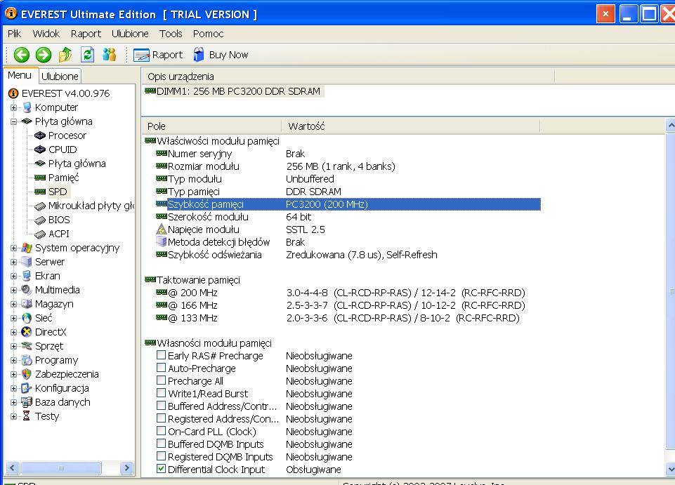
Task: Click the Serwer icon
Action: pyautogui.click(x=27, y=262)
